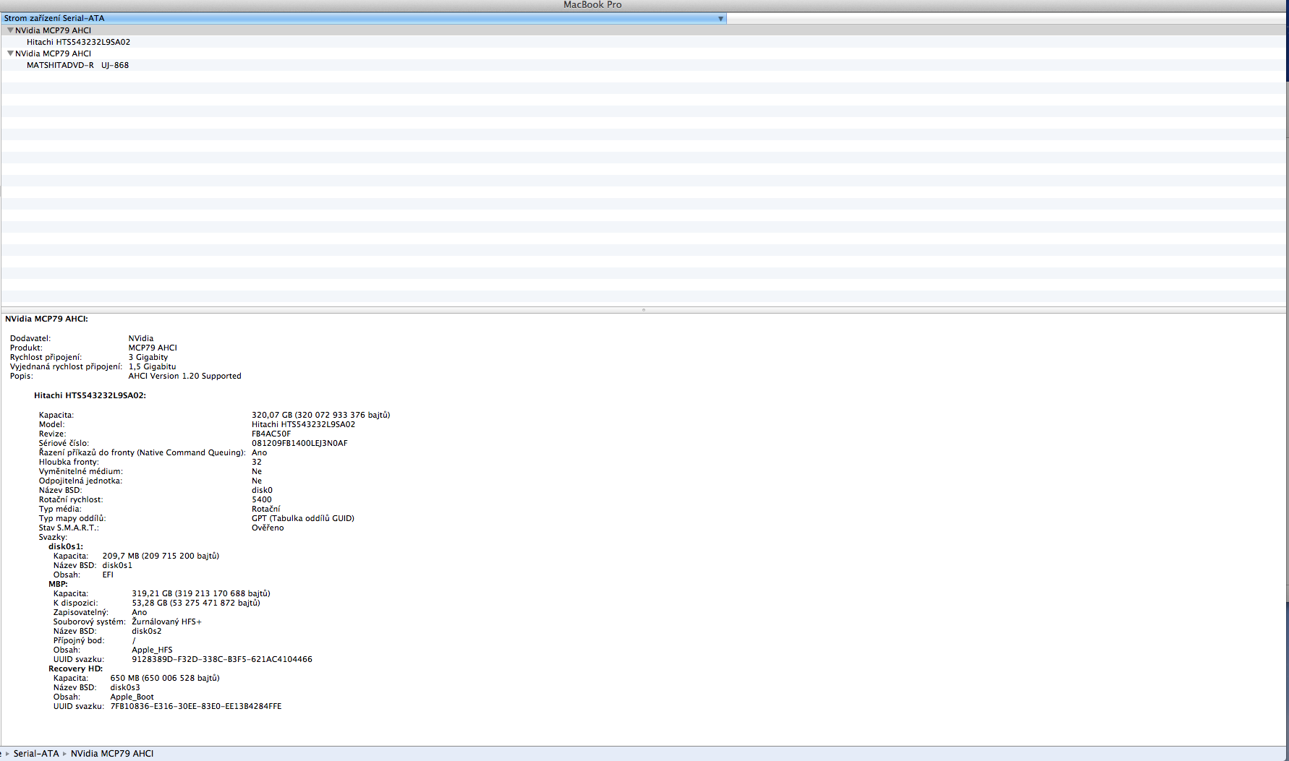
Task: Collapse the NVidia MCP79 AHCI node containing MATSHITADVD-R
Action: click(x=10, y=53)
